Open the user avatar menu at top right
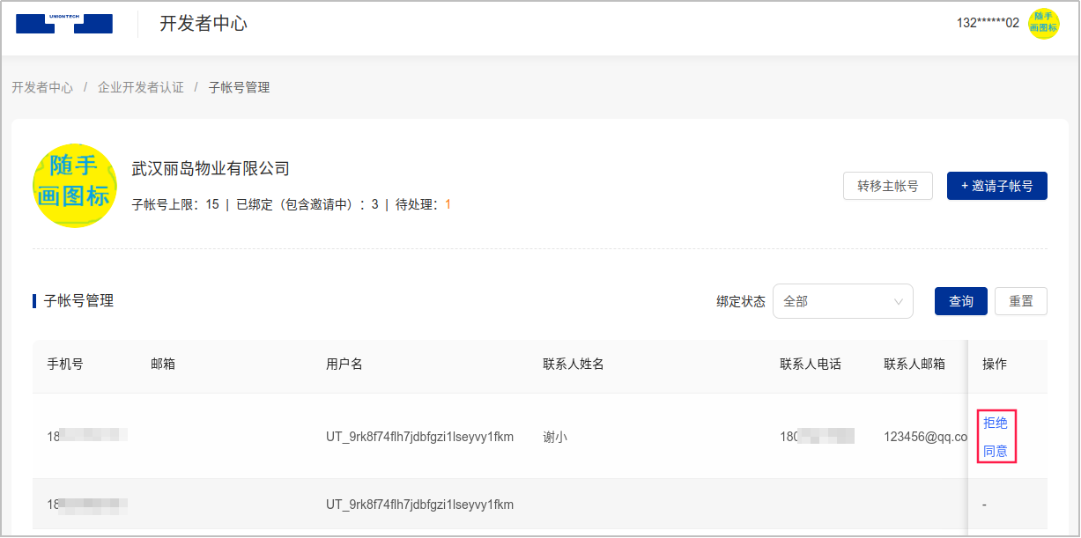Image resolution: width=1081 pixels, height=538 pixels. (x=1044, y=23)
